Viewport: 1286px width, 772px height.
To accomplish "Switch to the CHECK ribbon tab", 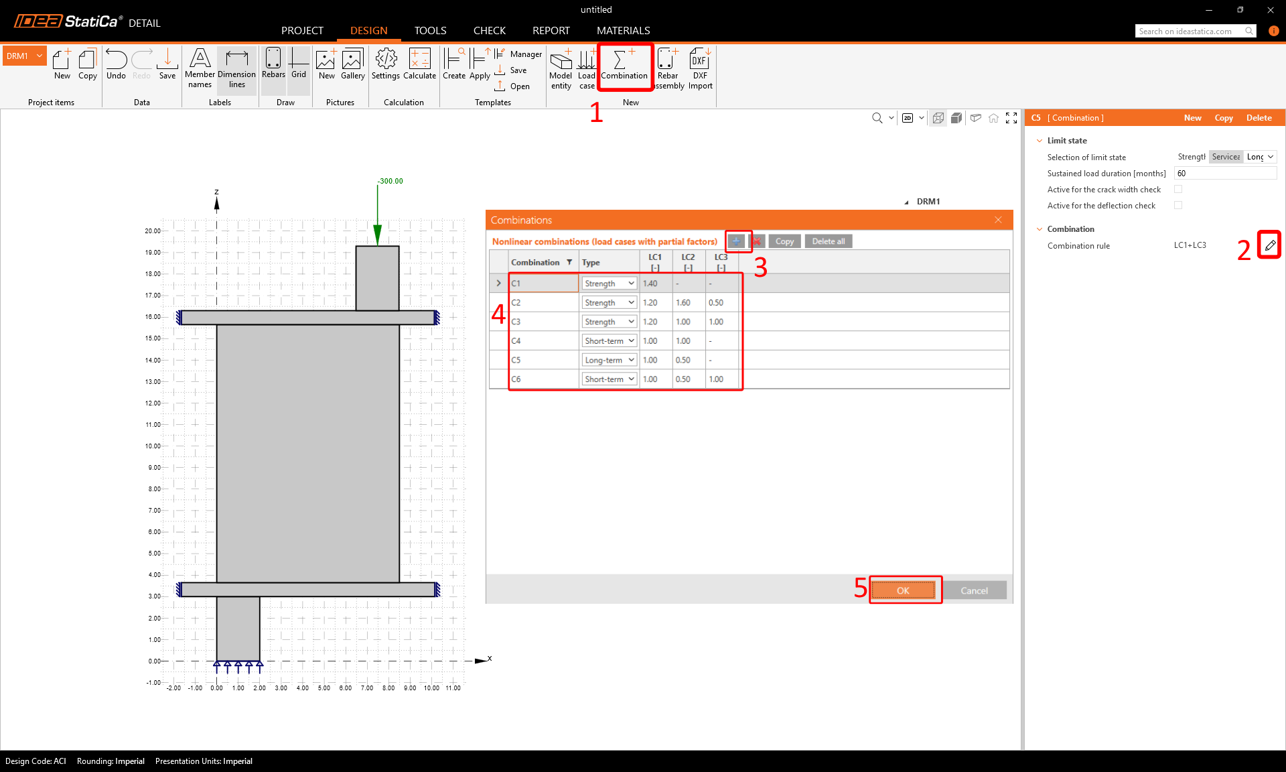I will point(489,31).
